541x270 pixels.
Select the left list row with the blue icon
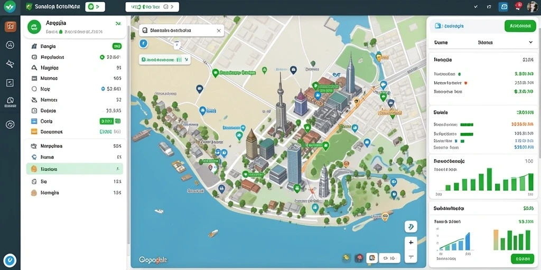coord(74,121)
